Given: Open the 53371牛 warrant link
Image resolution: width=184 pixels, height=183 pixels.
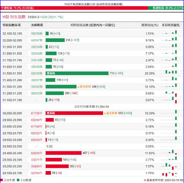Looking at the screenshot, I should (x=36, y=160).
